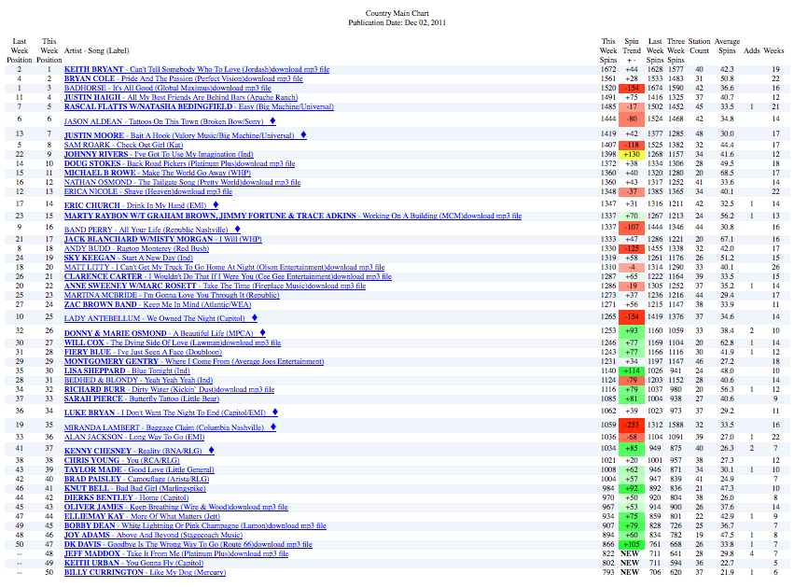Open Donny & Marie Osmond A Beautiful Life
This screenshot has width=794, height=587.
tap(159, 333)
